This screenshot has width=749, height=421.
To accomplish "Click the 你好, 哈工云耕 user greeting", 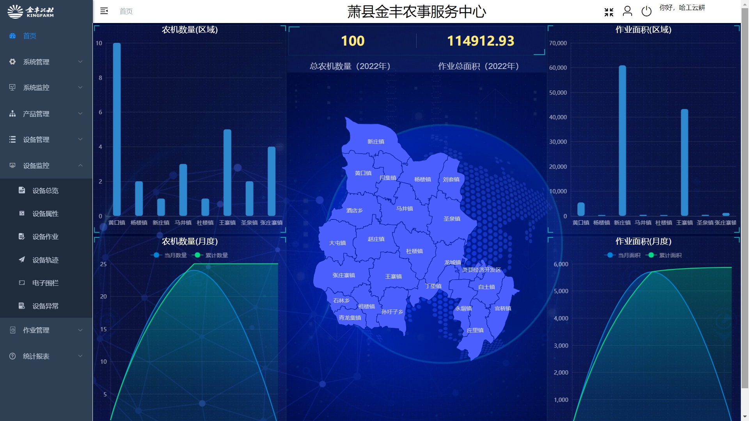I will tap(682, 7).
